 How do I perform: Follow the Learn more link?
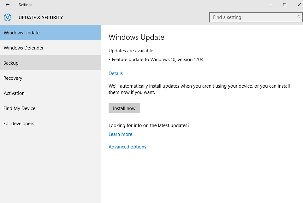[x=120, y=134]
